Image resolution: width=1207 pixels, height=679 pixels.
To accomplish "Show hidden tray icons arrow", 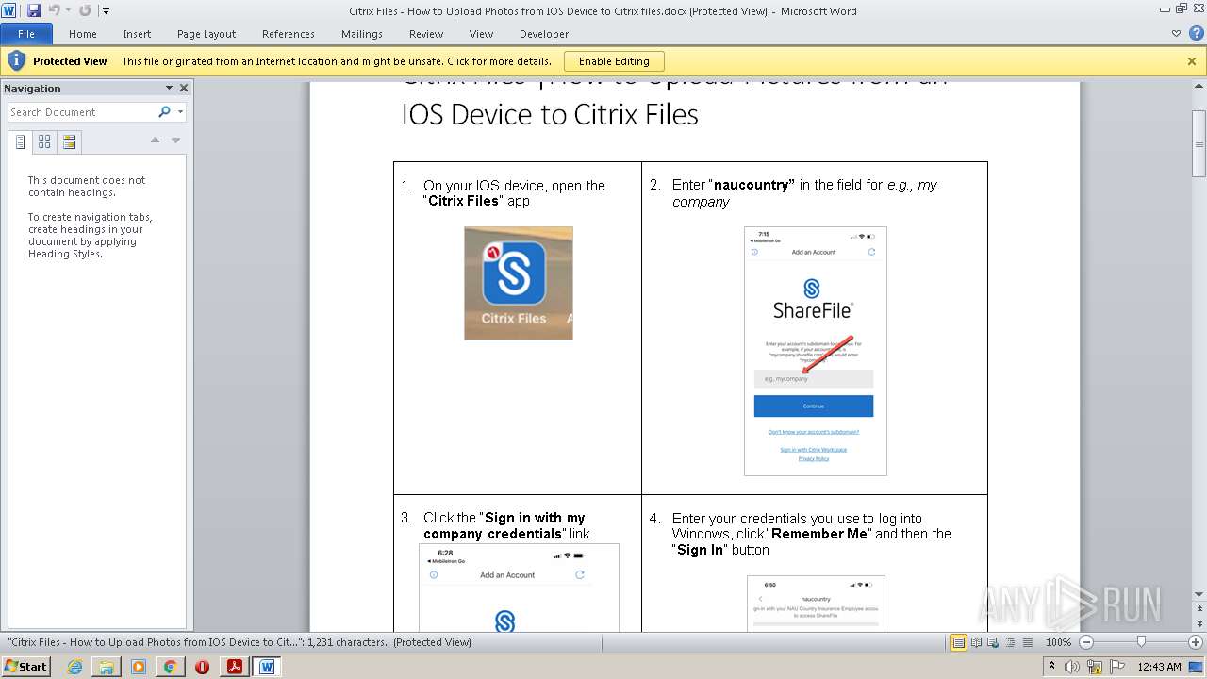I will point(1051,666).
